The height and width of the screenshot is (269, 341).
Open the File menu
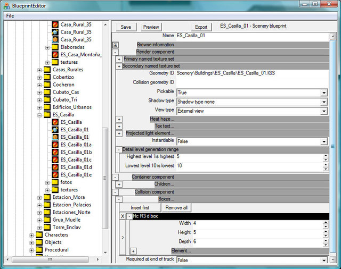click(10, 16)
